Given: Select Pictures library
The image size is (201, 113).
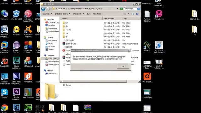Looking at the screenshot, I should (52, 46).
